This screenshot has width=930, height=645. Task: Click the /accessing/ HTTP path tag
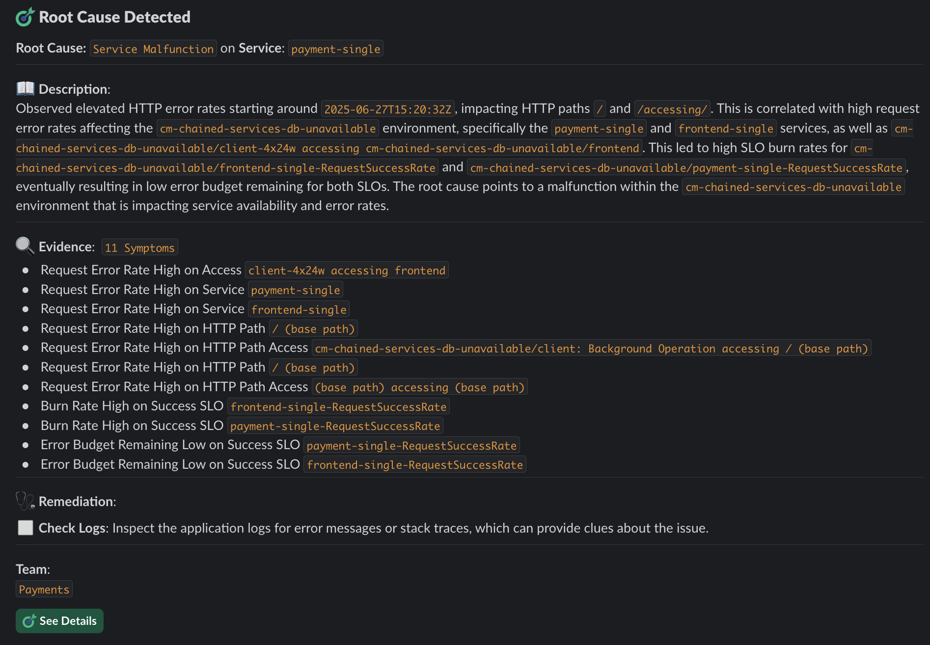click(x=672, y=109)
